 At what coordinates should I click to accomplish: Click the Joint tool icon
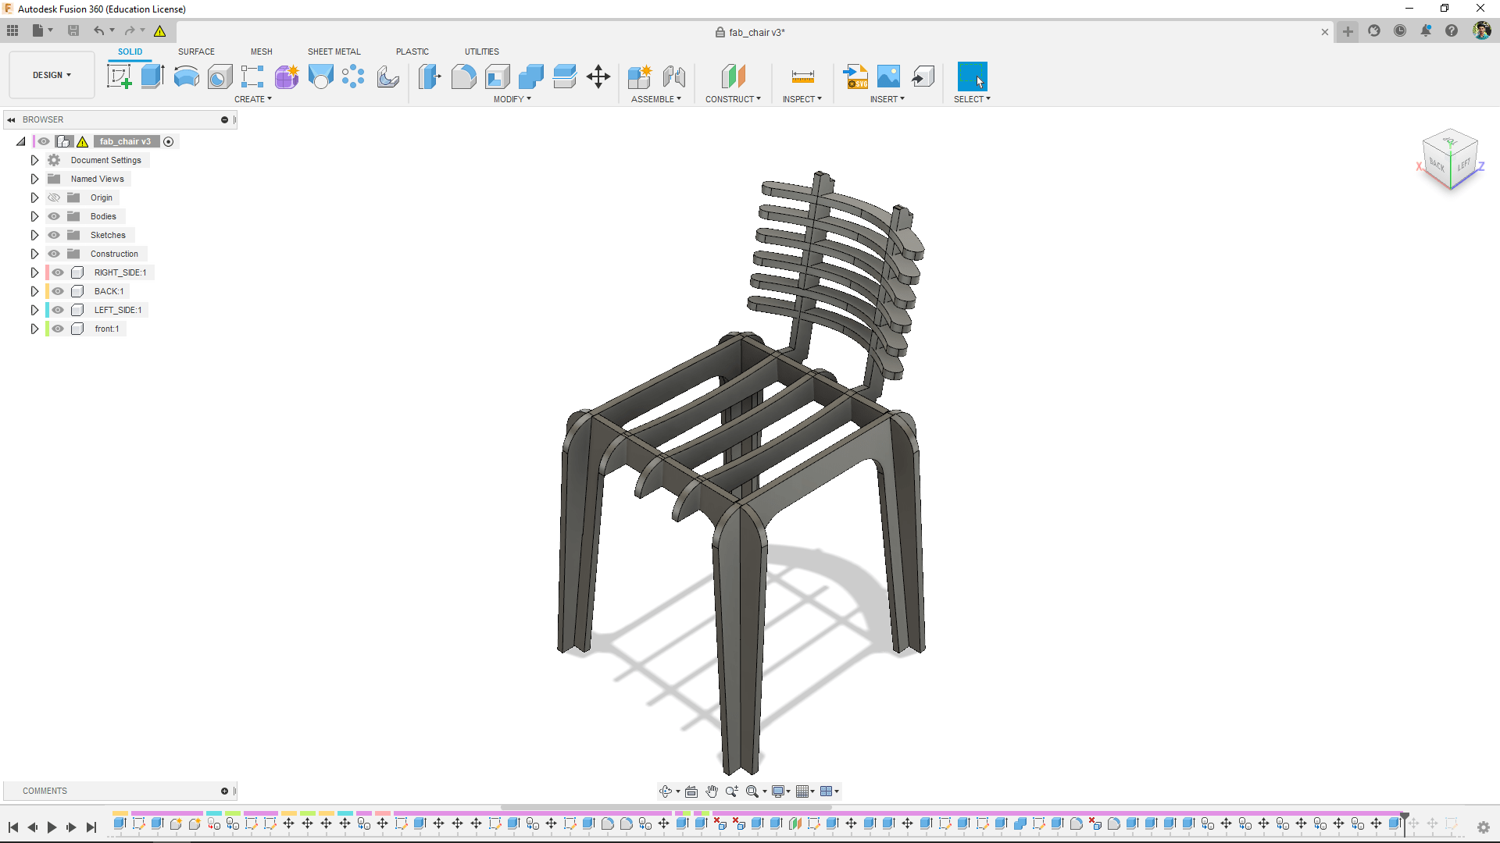(x=673, y=76)
